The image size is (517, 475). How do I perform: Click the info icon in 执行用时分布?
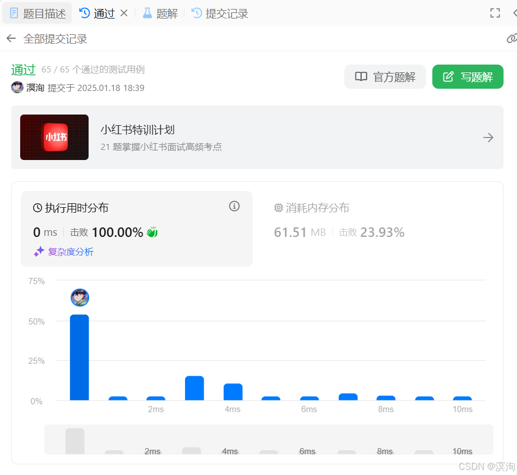234,206
